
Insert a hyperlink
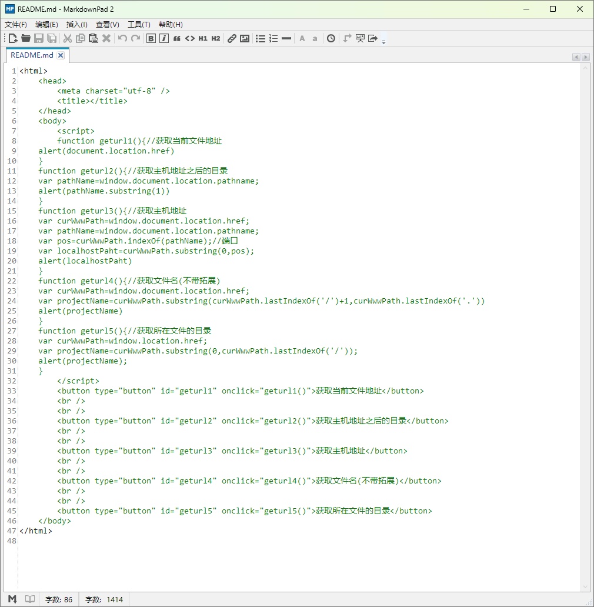click(232, 38)
